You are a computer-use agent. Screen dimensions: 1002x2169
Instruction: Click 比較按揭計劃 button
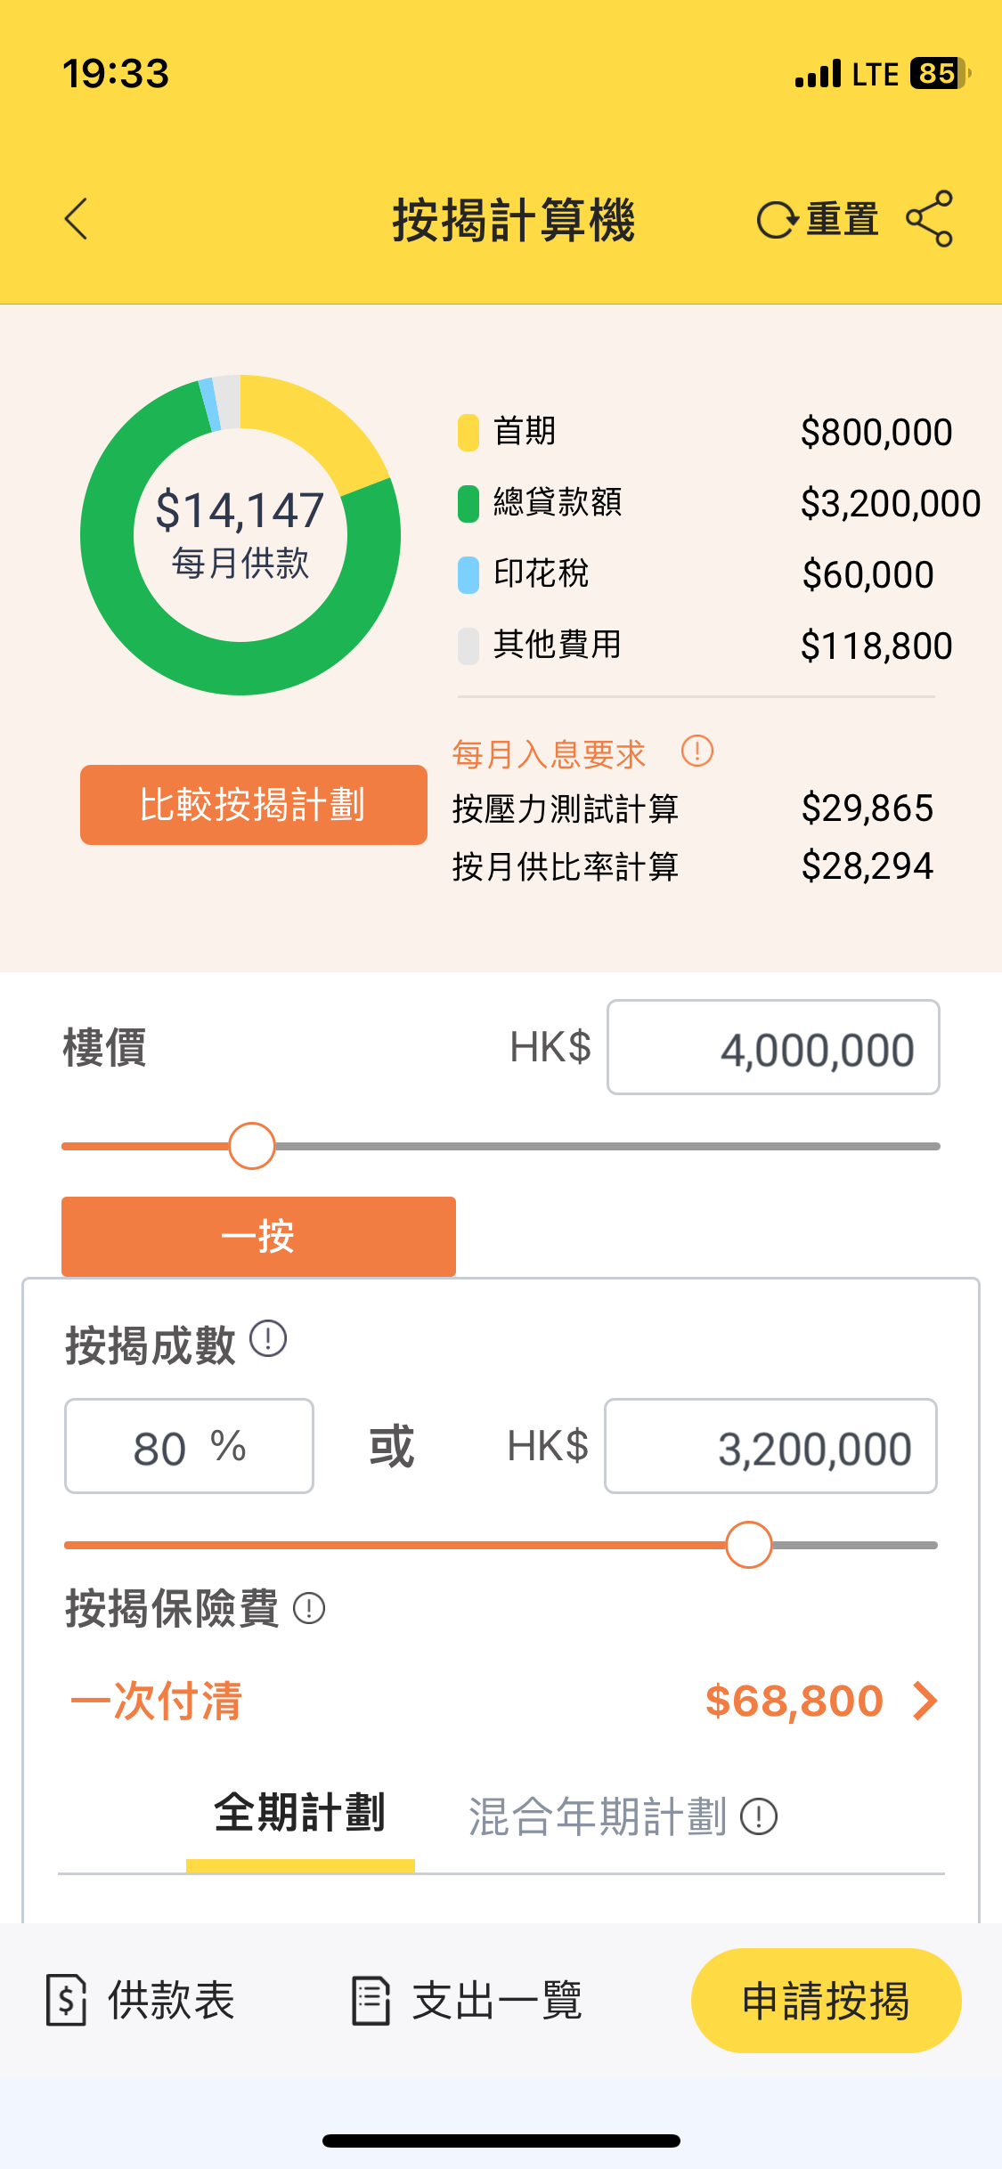(254, 805)
